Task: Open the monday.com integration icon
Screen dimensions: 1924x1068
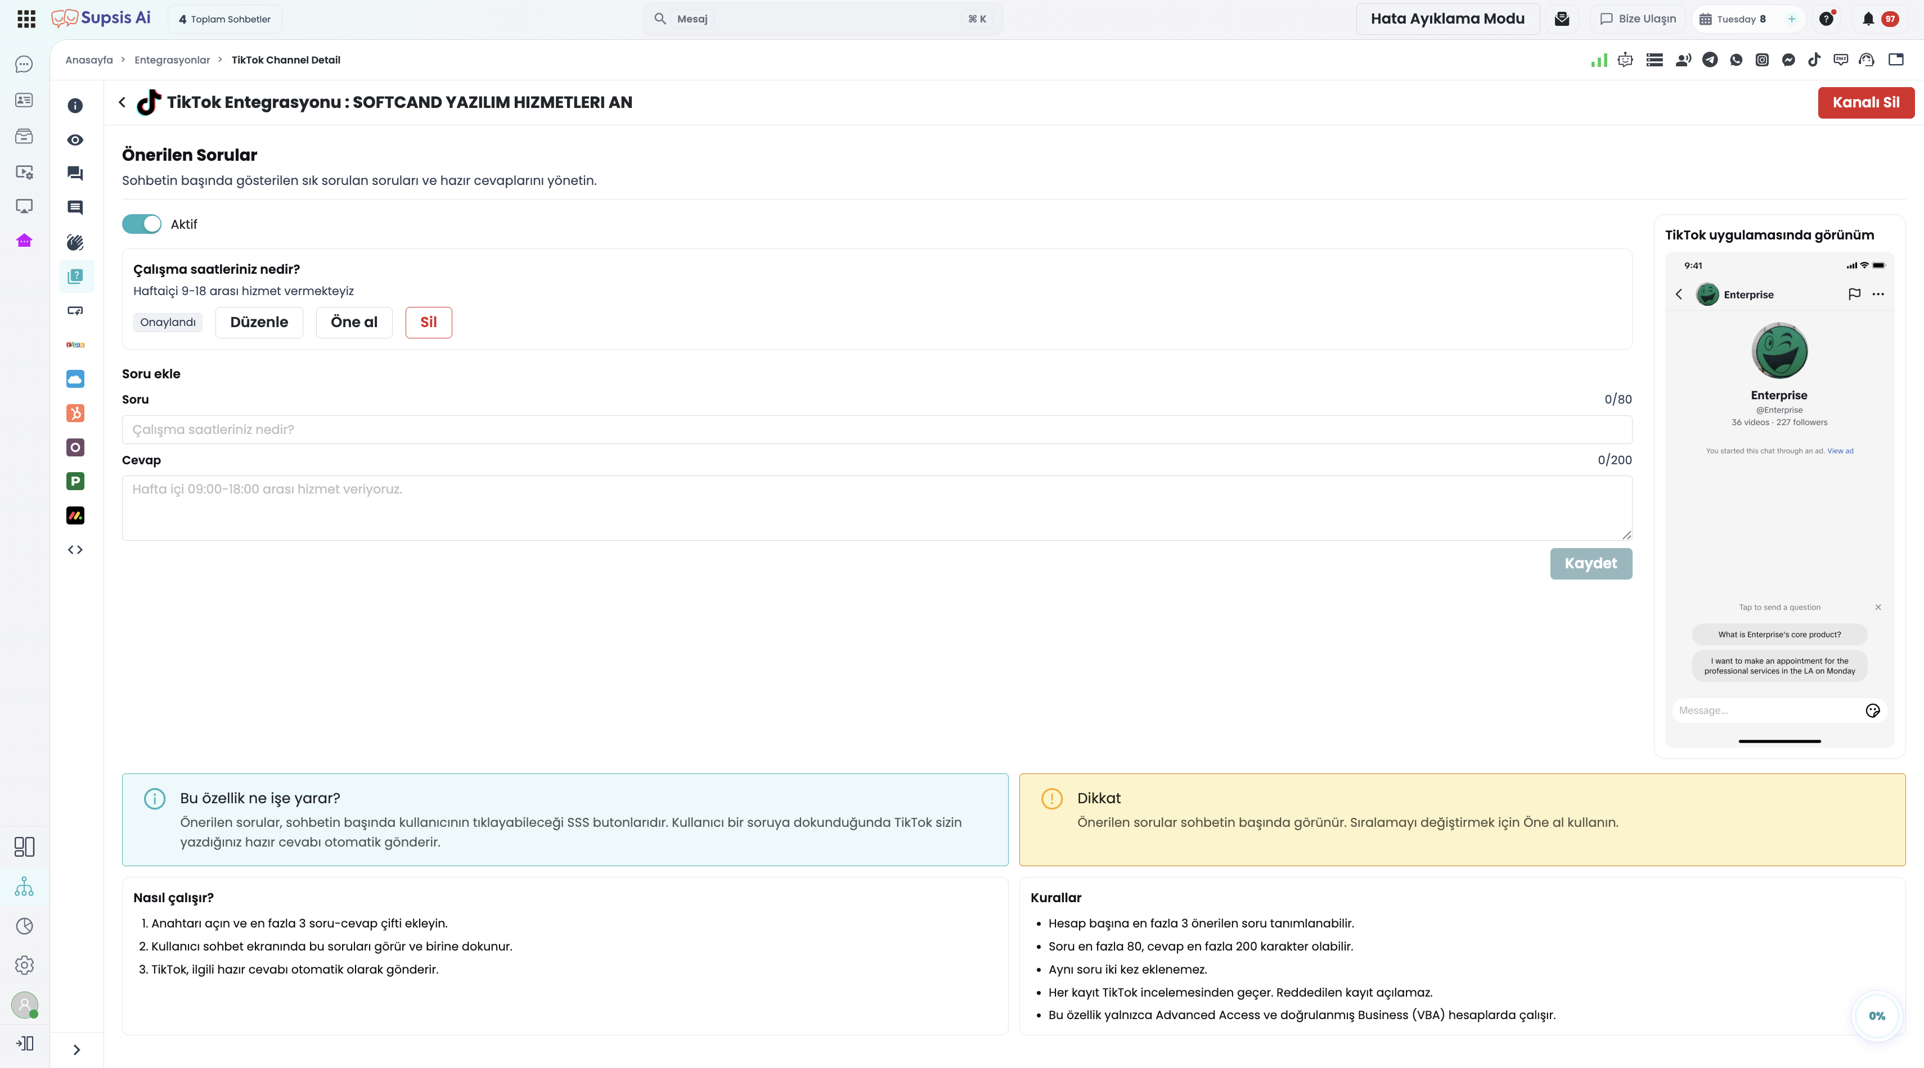Action: click(75, 515)
